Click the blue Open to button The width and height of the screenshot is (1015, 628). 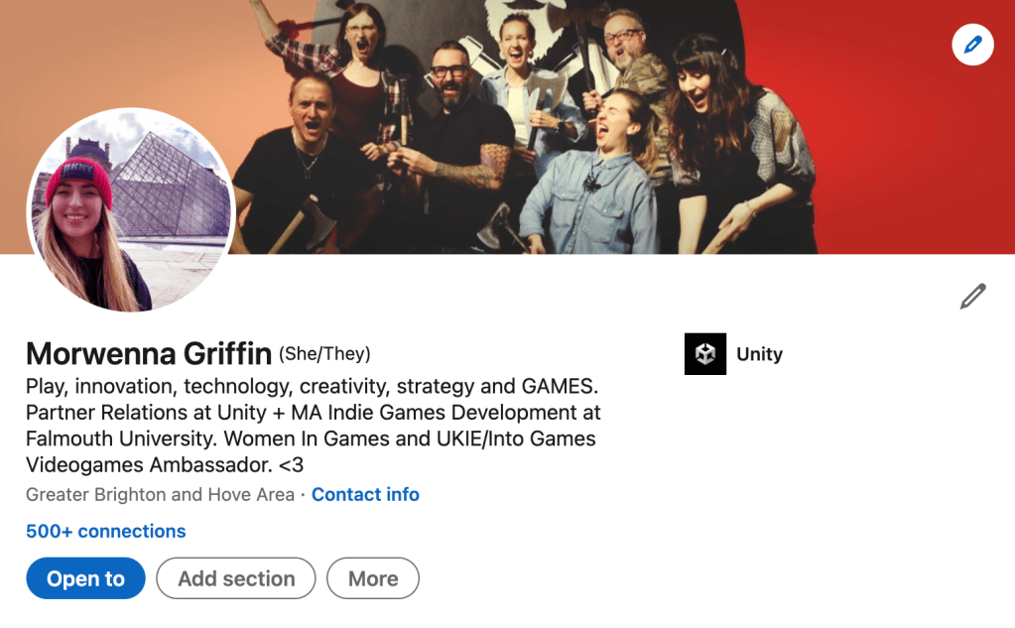click(85, 578)
